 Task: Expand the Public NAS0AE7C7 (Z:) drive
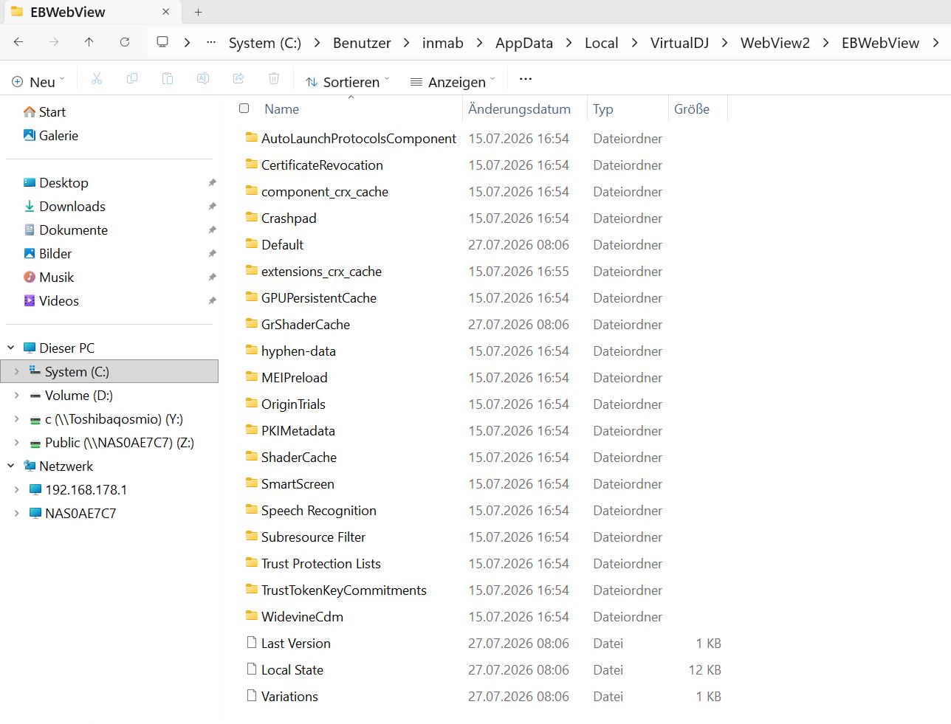(x=17, y=442)
